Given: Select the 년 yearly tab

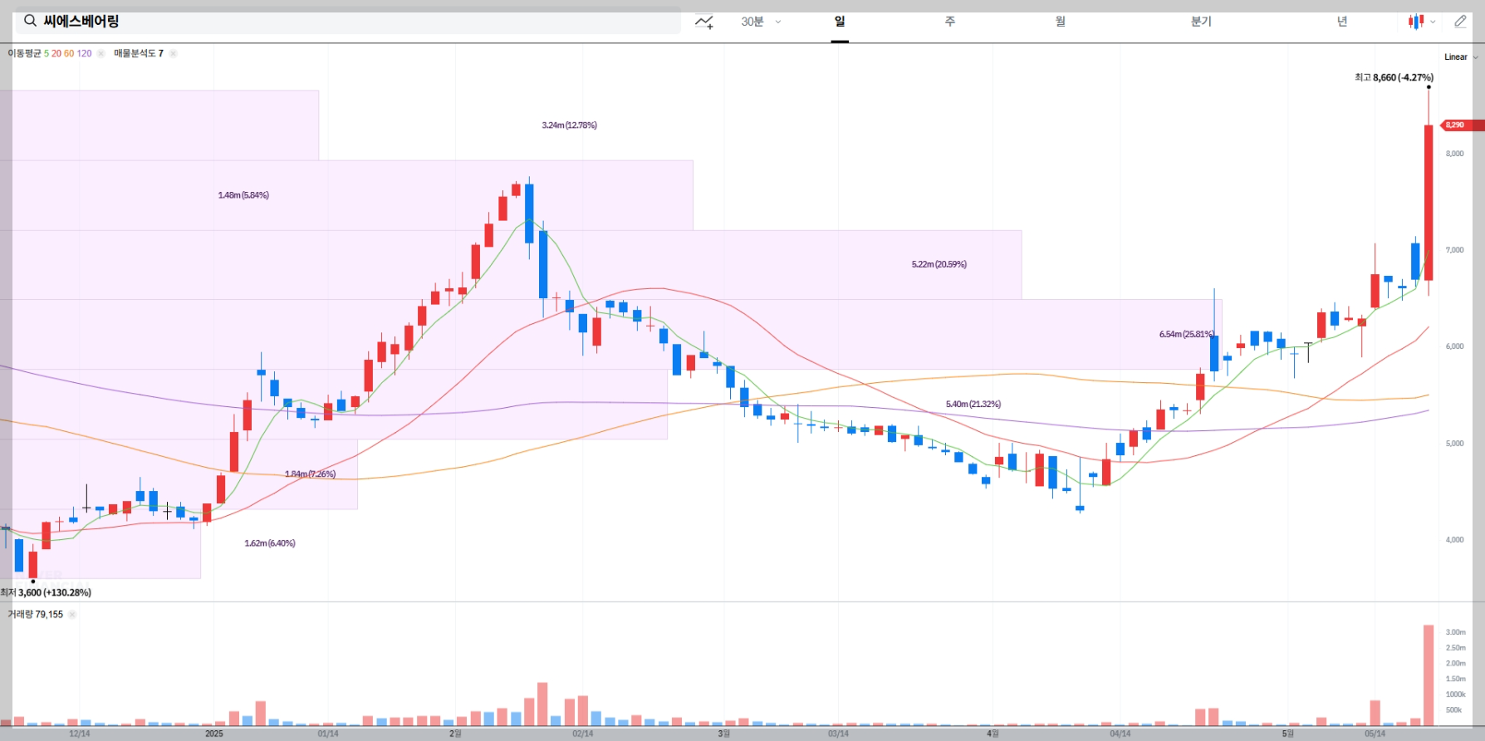Looking at the screenshot, I should [x=1342, y=22].
